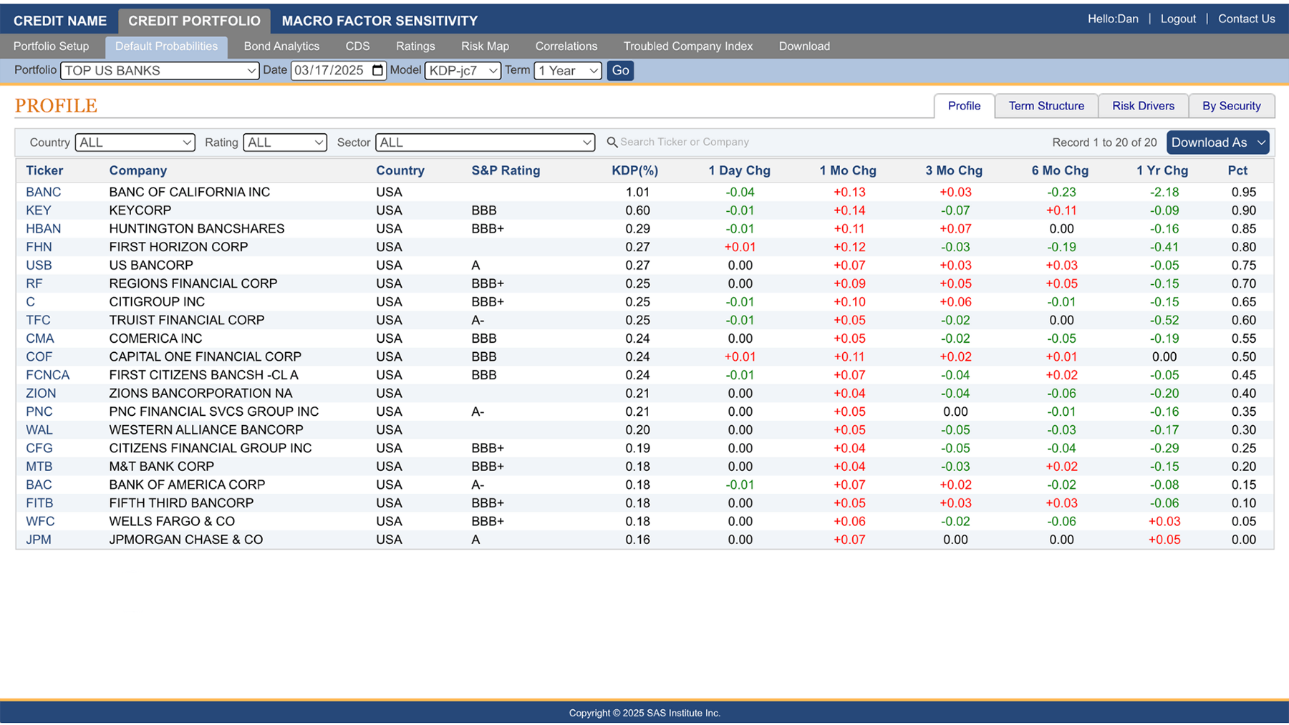Viewport: 1289px width, 725px height.
Task: Navigate to the Troubled Company Index page
Action: pyautogui.click(x=688, y=46)
